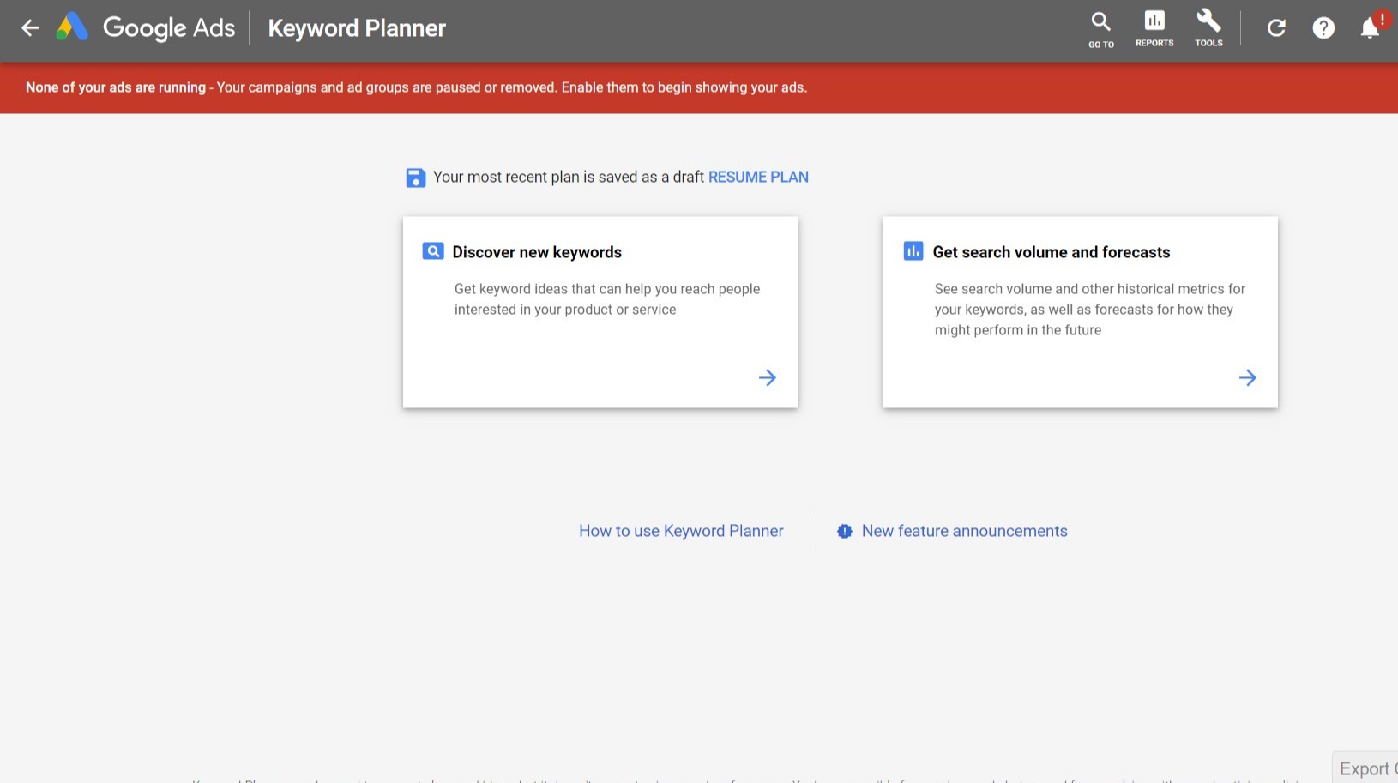Click the search volume bar chart icon

click(913, 251)
